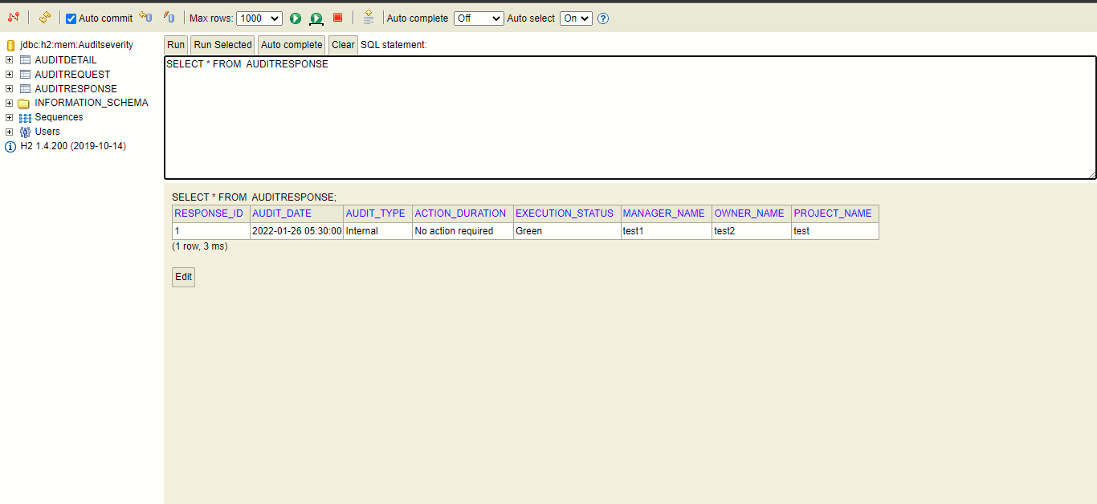1097x504 pixels.
Task: Open the Auto select dropdown
Action: click(576, 18)
